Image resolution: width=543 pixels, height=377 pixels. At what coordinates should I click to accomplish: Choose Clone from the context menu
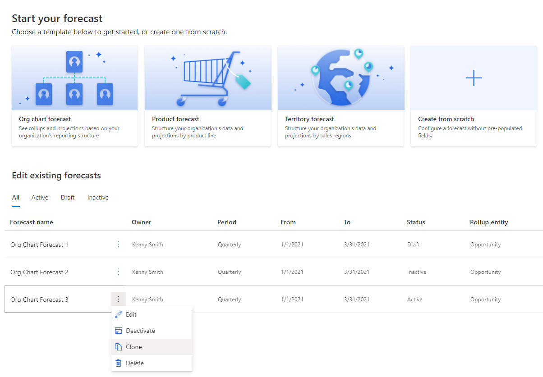tap(152, 347)
